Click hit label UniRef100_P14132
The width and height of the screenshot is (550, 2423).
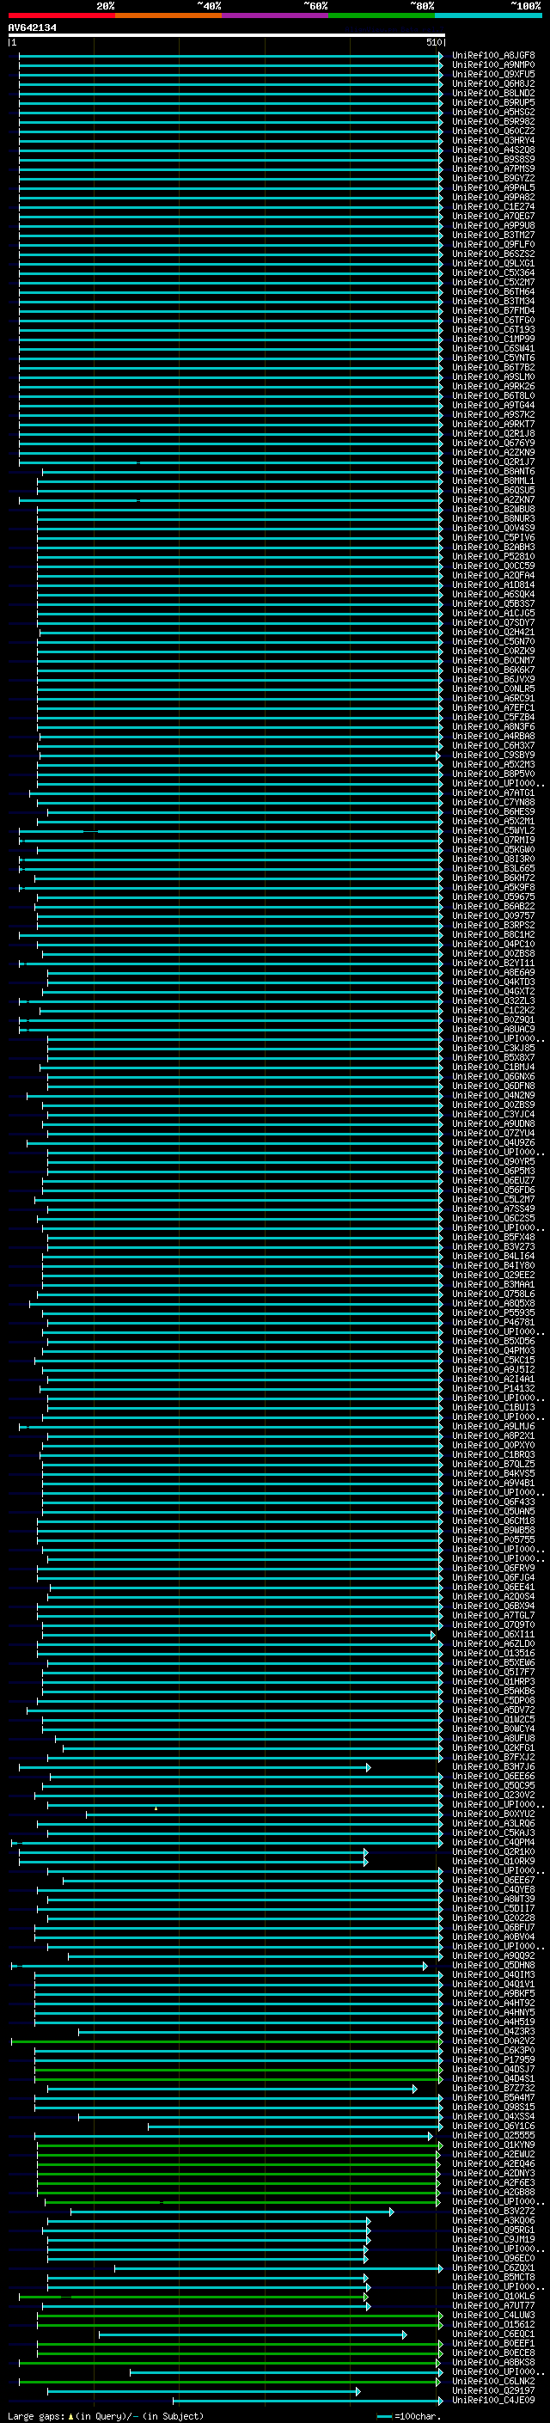tap(492, 1388)
